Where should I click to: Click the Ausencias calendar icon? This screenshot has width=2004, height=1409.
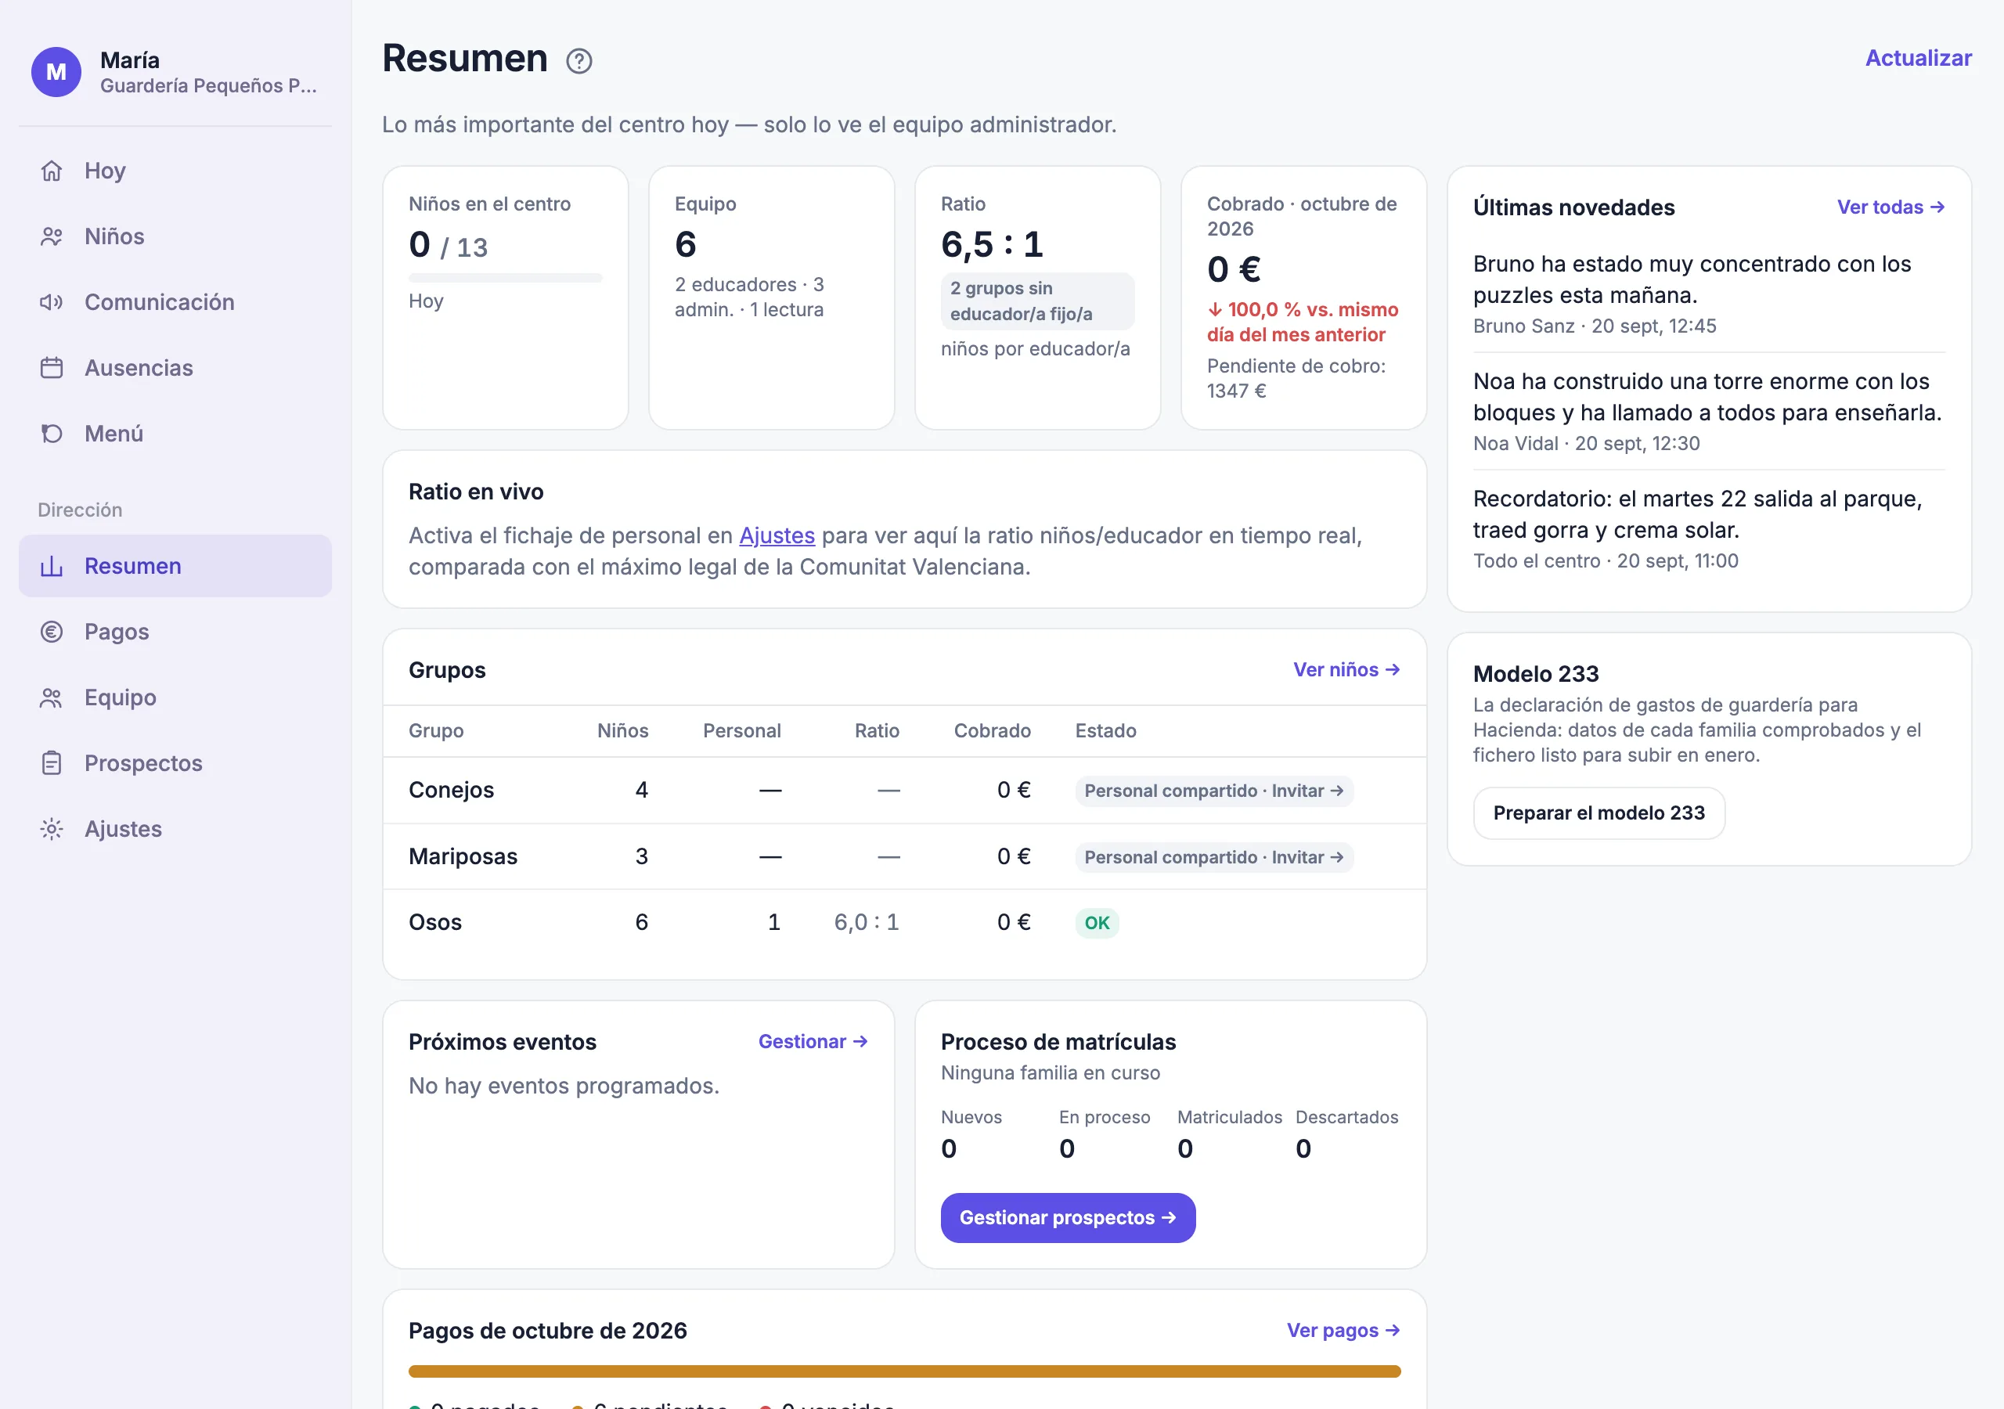52,369
